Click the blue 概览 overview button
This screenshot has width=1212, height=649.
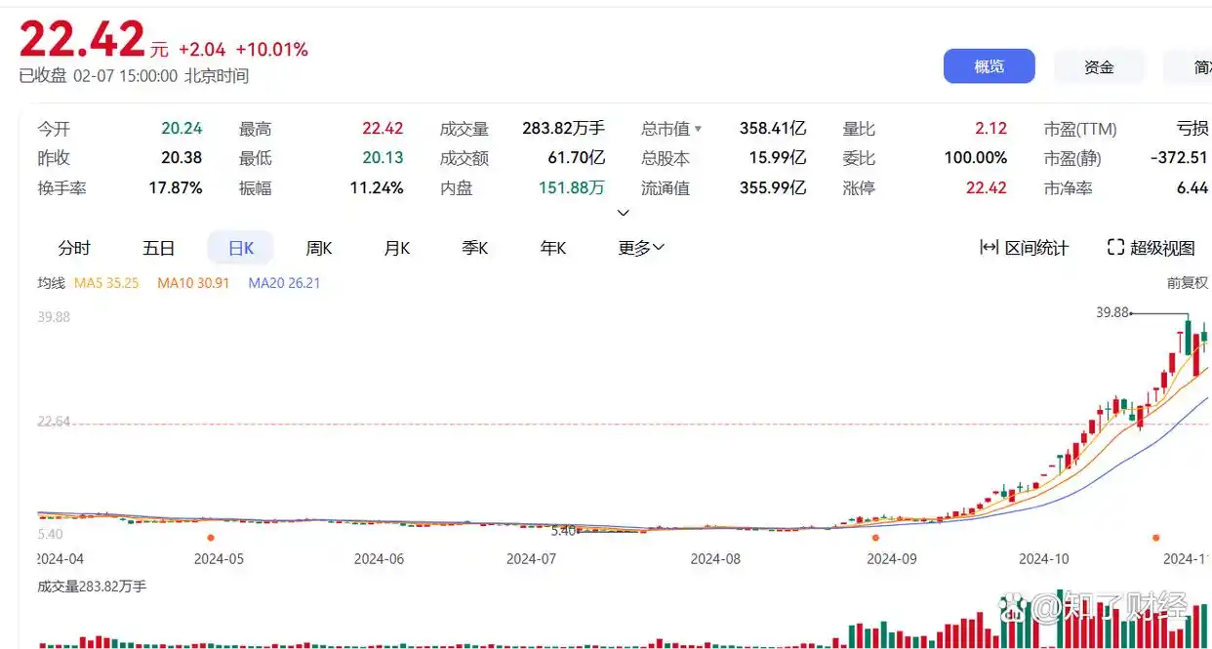tap(989, 66)
